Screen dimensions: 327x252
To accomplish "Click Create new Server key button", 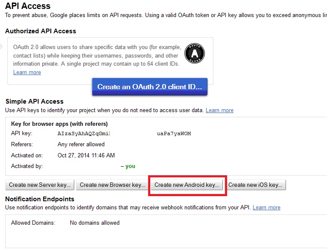I will coord(40,185).
